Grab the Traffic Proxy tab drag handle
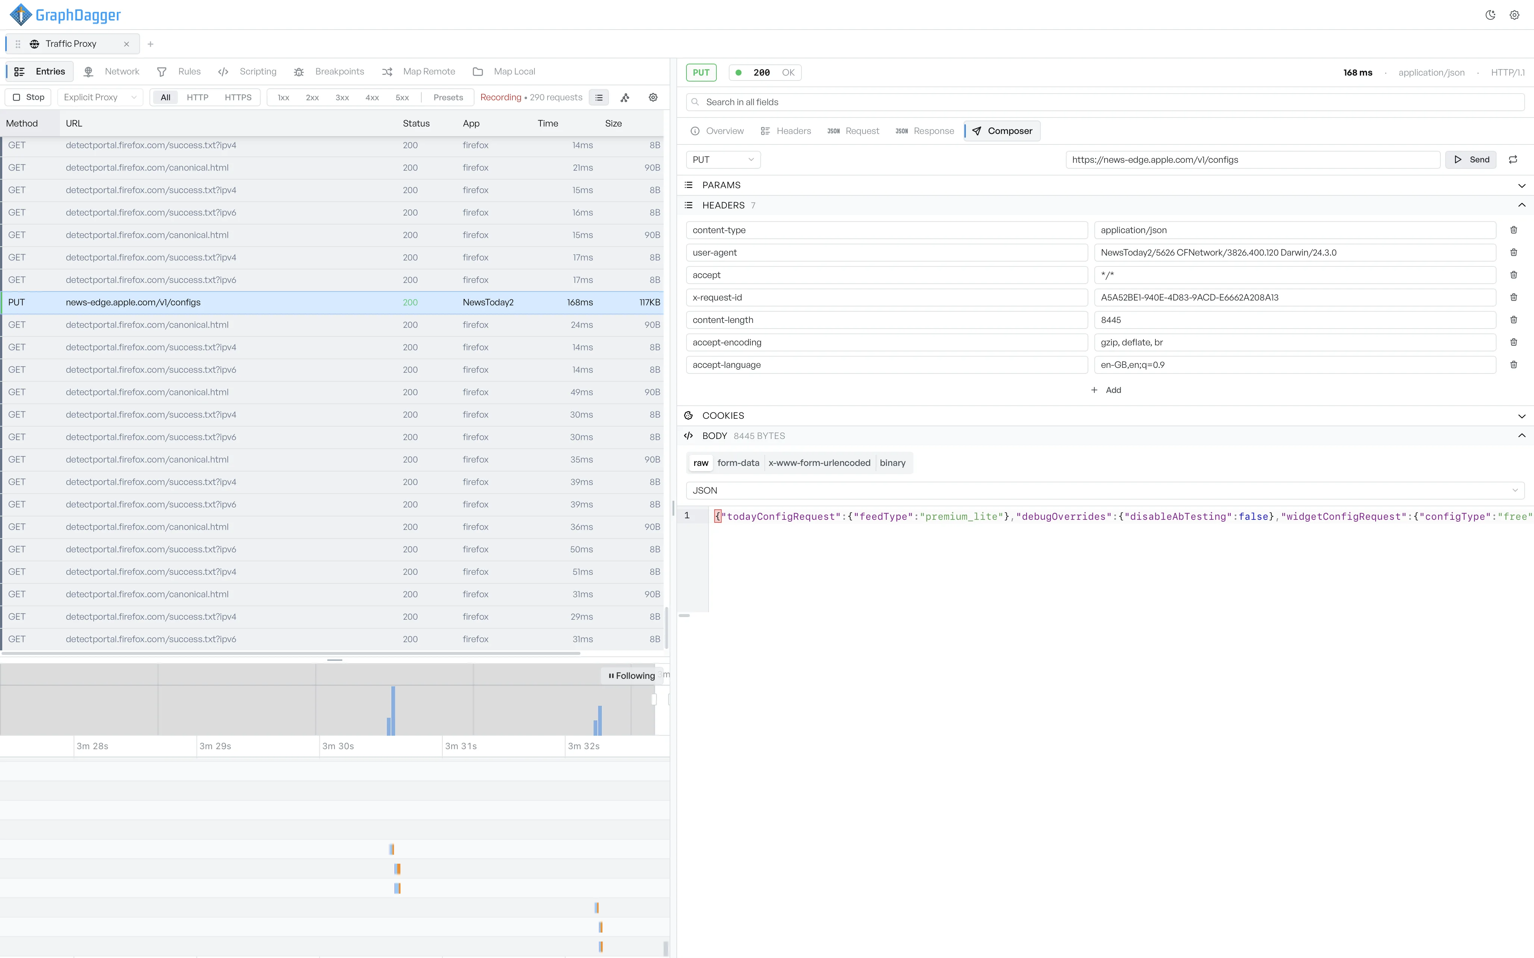The width and height of the screenshot is (1534, 958). coord(18,44)
